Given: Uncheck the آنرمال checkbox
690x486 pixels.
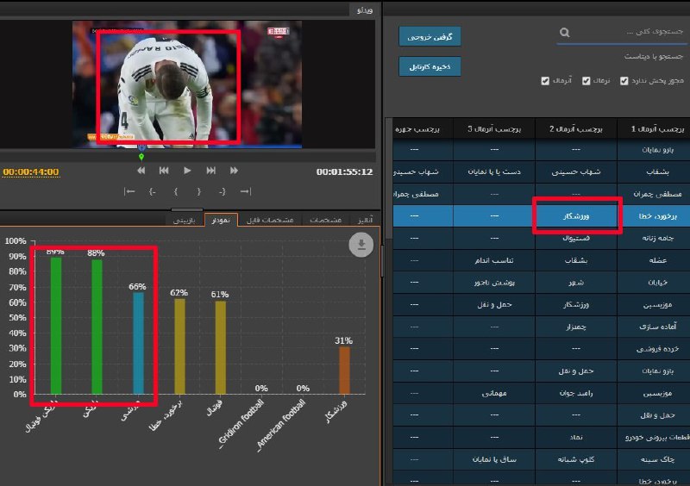Looking at the screenshot, I should tap(544, 81).
